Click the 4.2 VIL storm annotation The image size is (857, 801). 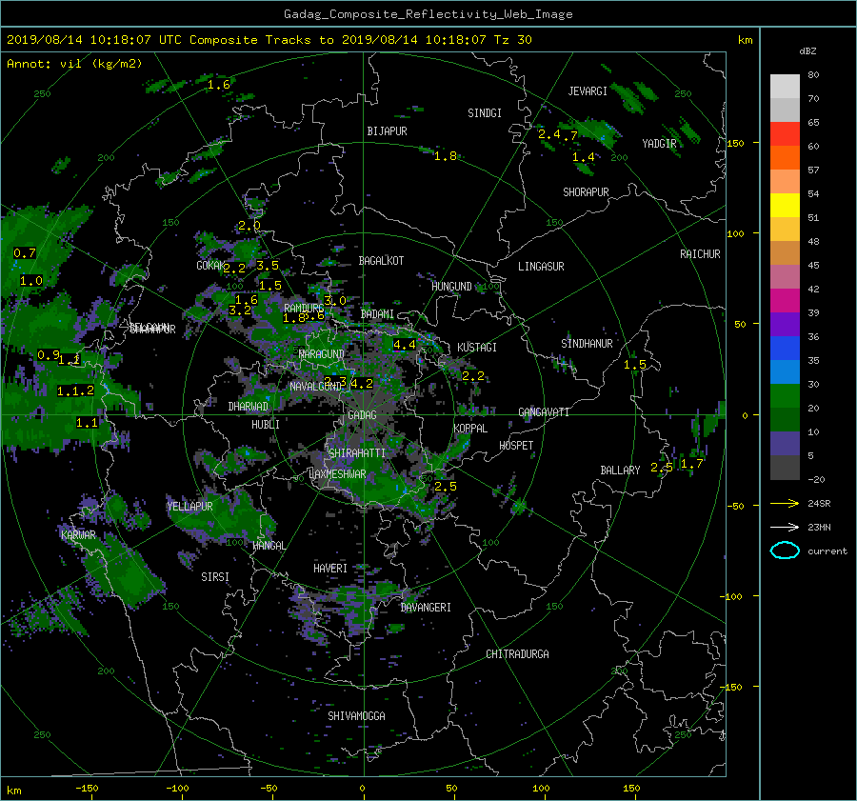361,383
